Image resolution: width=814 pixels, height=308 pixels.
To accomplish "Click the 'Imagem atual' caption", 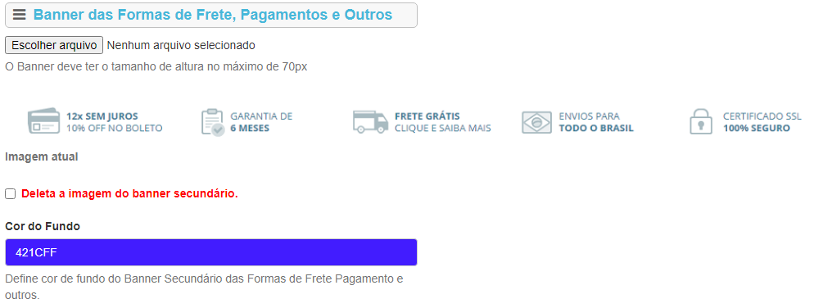I will 42,156.
